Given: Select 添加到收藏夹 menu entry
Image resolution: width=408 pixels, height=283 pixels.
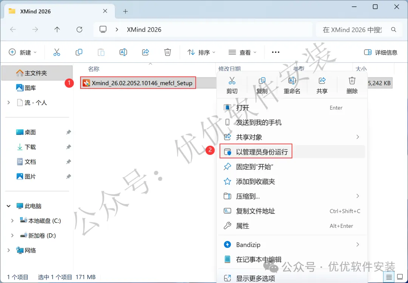Looking at the screenshot, I should tap(292, 181).
